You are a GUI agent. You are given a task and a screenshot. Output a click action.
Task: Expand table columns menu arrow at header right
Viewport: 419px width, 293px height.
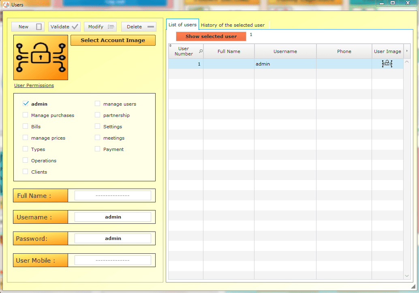407,51
